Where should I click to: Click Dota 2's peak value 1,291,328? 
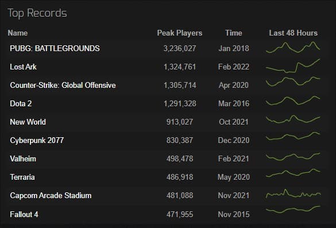(180, 104)
